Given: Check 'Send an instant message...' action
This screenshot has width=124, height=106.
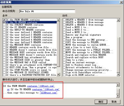Looking at the screenshot, I should click(x=64, y=63).
